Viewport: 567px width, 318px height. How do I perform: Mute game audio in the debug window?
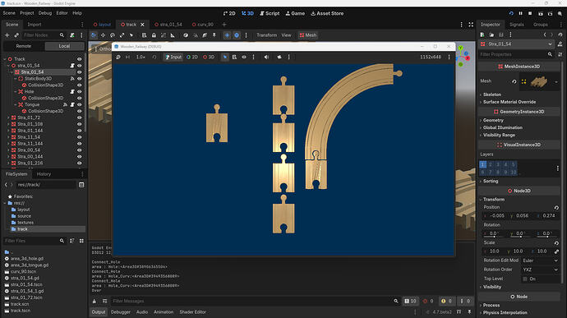tap(266, 57)
